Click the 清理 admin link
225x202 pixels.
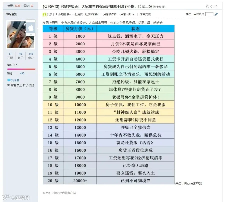(32, 85)
